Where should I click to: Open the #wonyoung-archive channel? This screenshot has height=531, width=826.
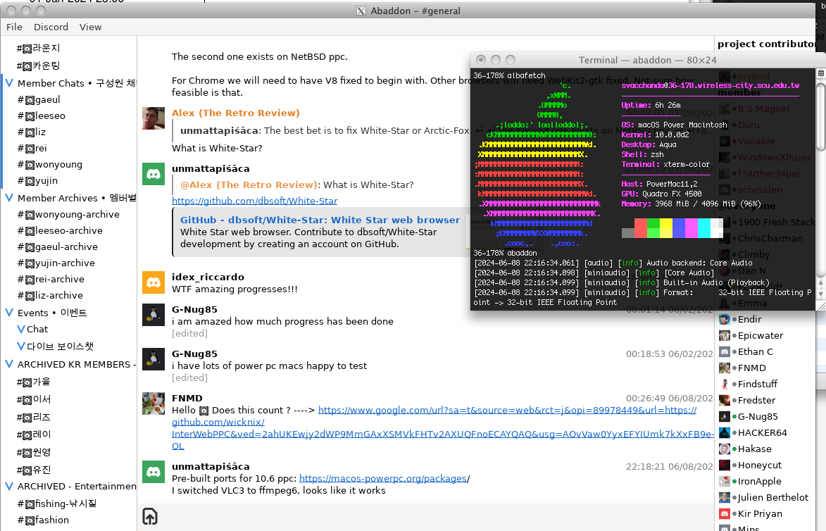(68, 214)
